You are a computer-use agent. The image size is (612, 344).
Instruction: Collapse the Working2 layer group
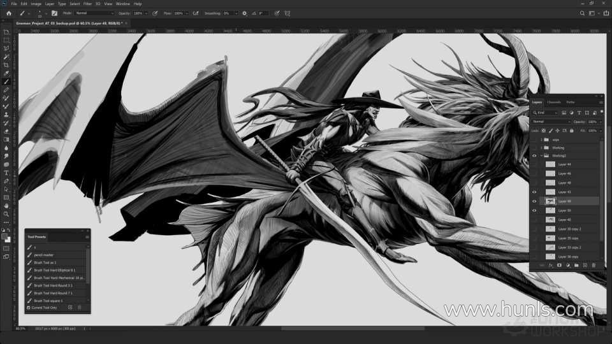tap(542, 155)
